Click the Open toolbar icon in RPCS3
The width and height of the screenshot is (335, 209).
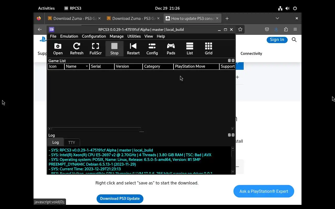click(x=58, y=49)
